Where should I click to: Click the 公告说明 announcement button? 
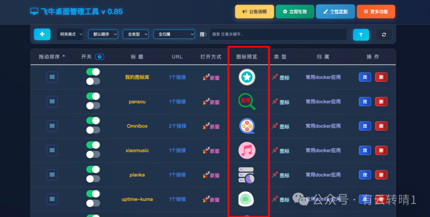pyautogui.click(x=254, y=12)
